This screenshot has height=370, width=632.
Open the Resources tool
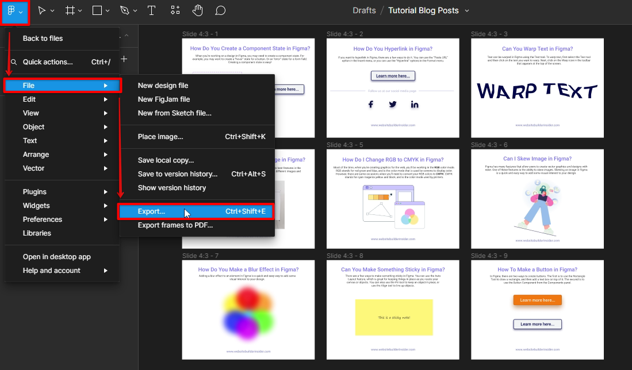(175, 11)
